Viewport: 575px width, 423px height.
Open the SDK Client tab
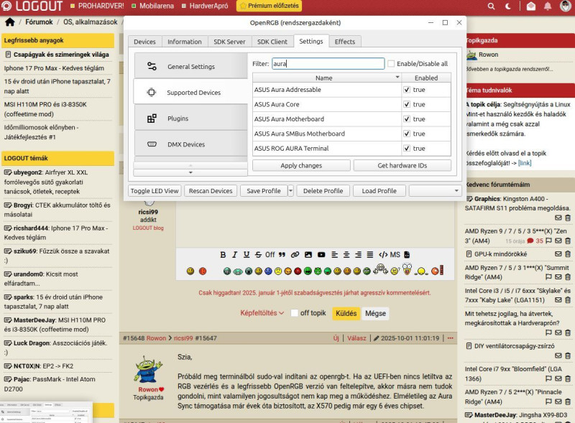[272, 42]
